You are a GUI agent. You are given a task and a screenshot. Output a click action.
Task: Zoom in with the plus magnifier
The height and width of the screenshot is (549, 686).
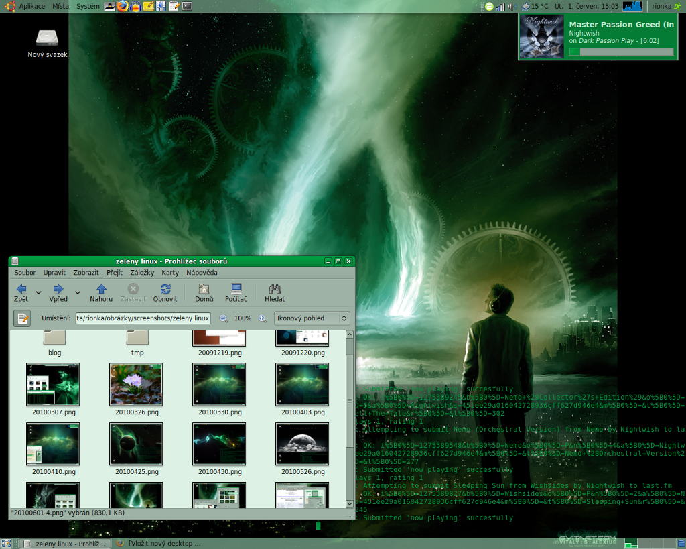(262, 318)
